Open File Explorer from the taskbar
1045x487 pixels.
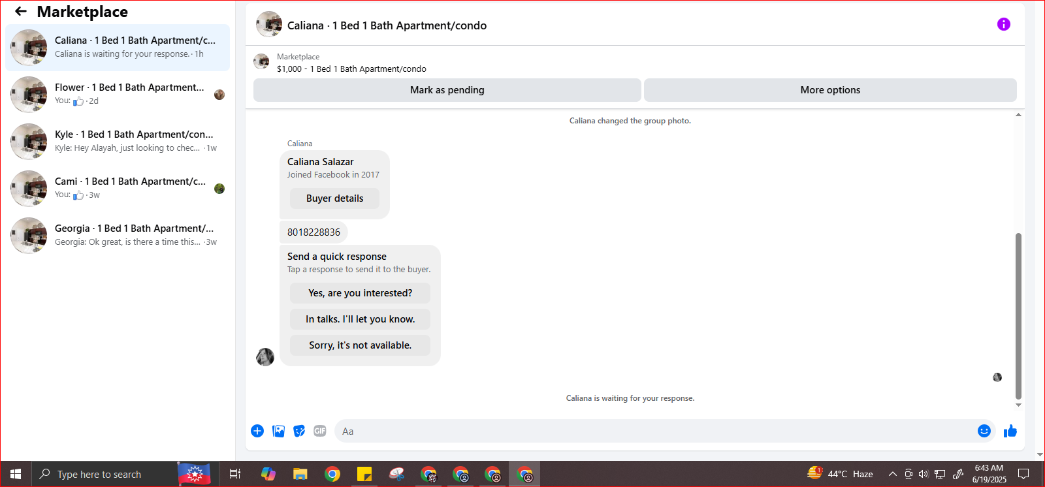point(300,474)
